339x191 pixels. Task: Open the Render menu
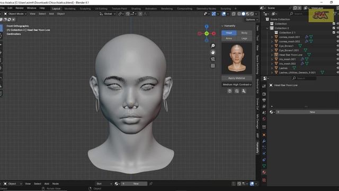pos(20,8)
